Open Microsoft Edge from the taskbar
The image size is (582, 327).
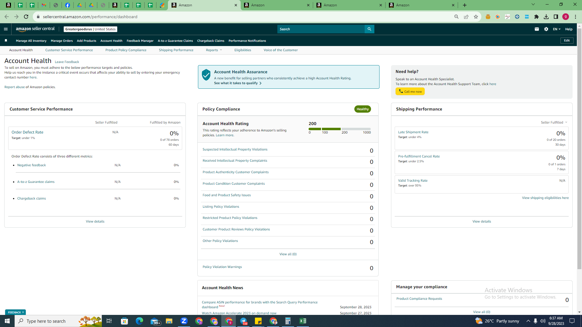point(139,321)
